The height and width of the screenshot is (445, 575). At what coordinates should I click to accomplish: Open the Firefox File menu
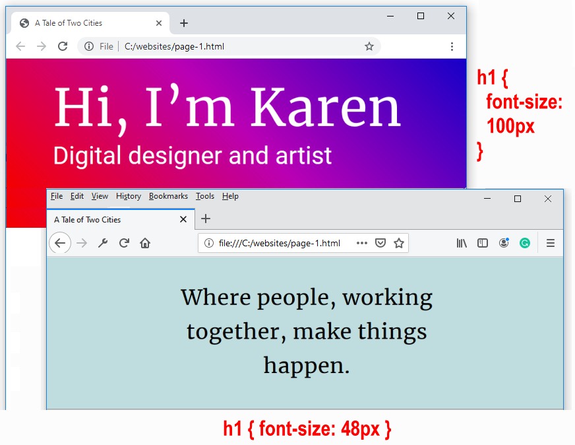click(57, 196)
